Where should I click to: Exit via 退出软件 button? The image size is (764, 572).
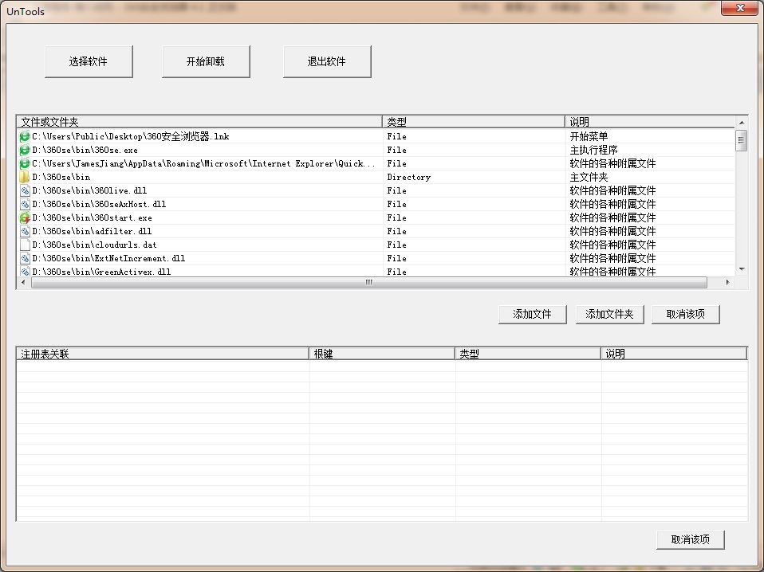click(327, 62)
